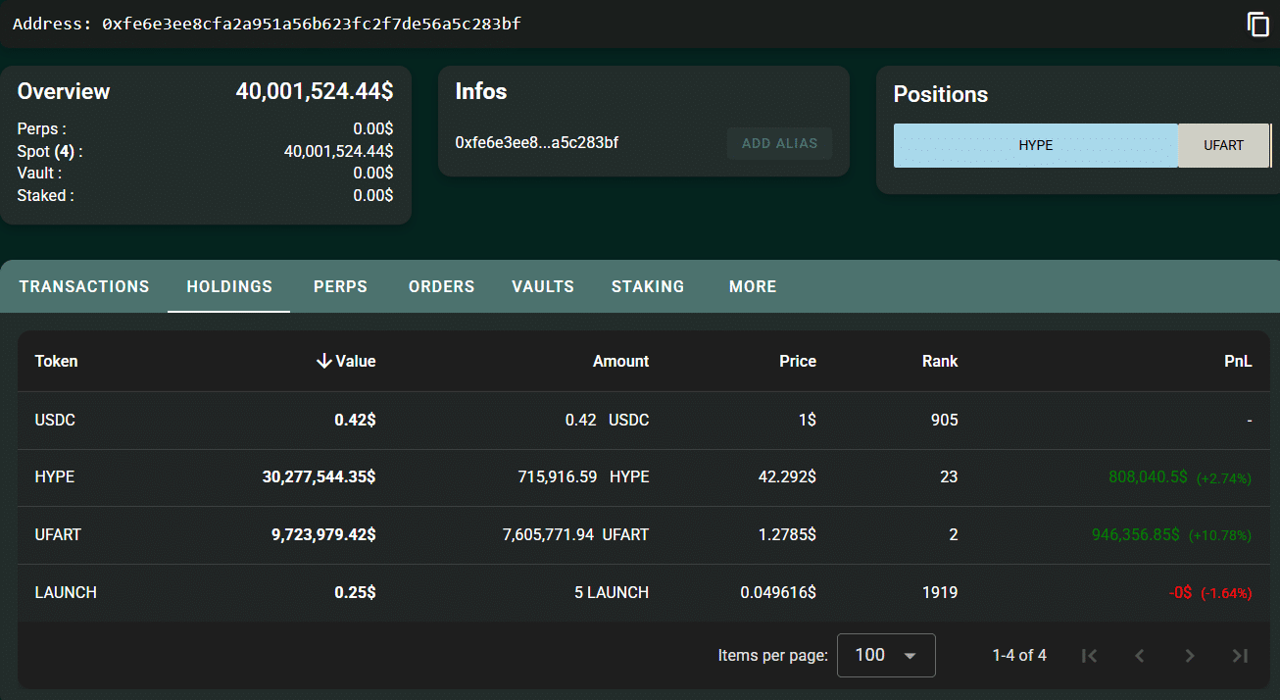Go to previous page of holdings
Screen dimensions: 1280x700
1139,656
